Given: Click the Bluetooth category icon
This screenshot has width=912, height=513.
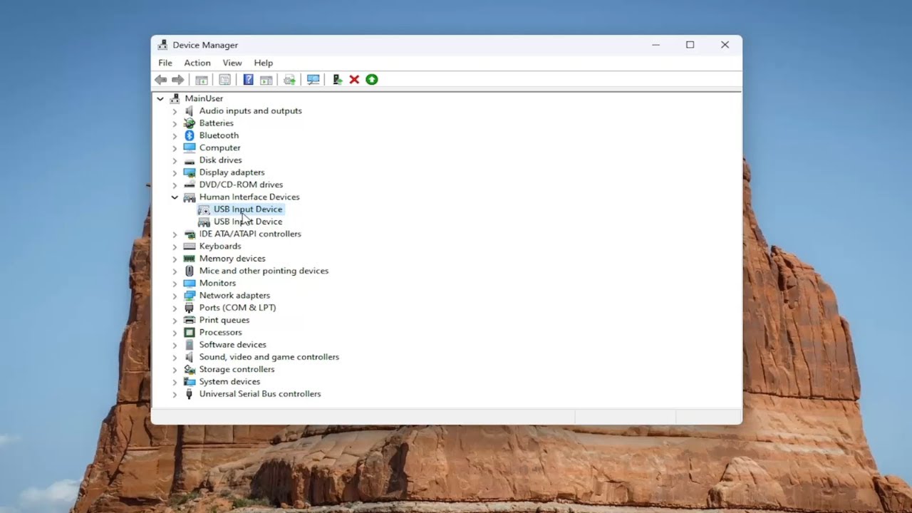Looking at the screenshot, I should 190,135.
